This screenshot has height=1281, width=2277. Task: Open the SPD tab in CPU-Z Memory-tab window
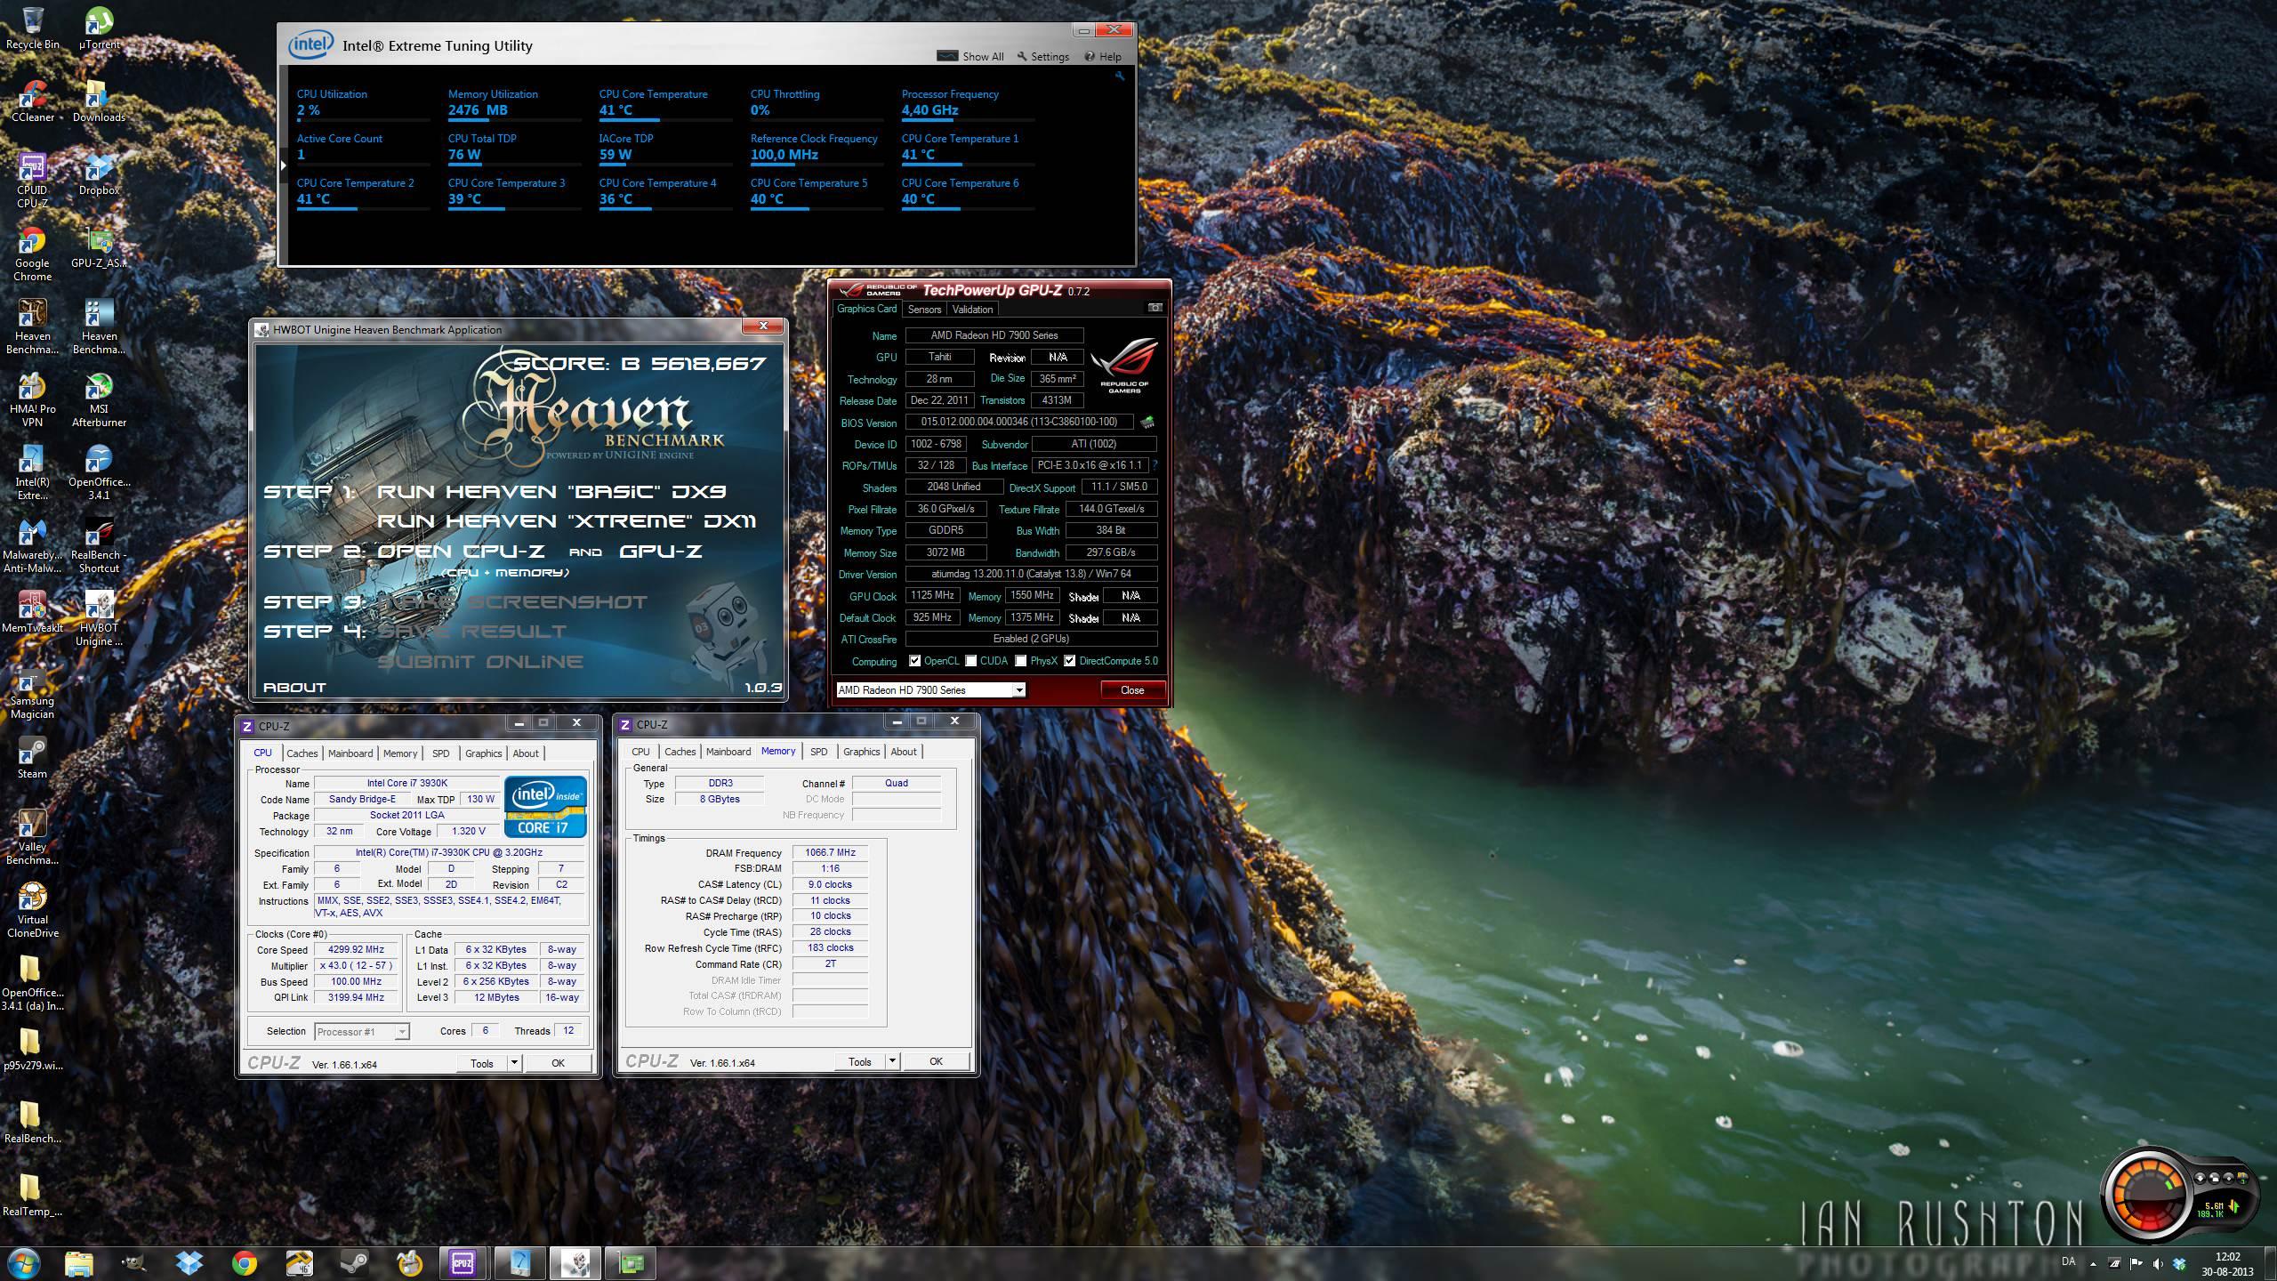tap(819, 752)
